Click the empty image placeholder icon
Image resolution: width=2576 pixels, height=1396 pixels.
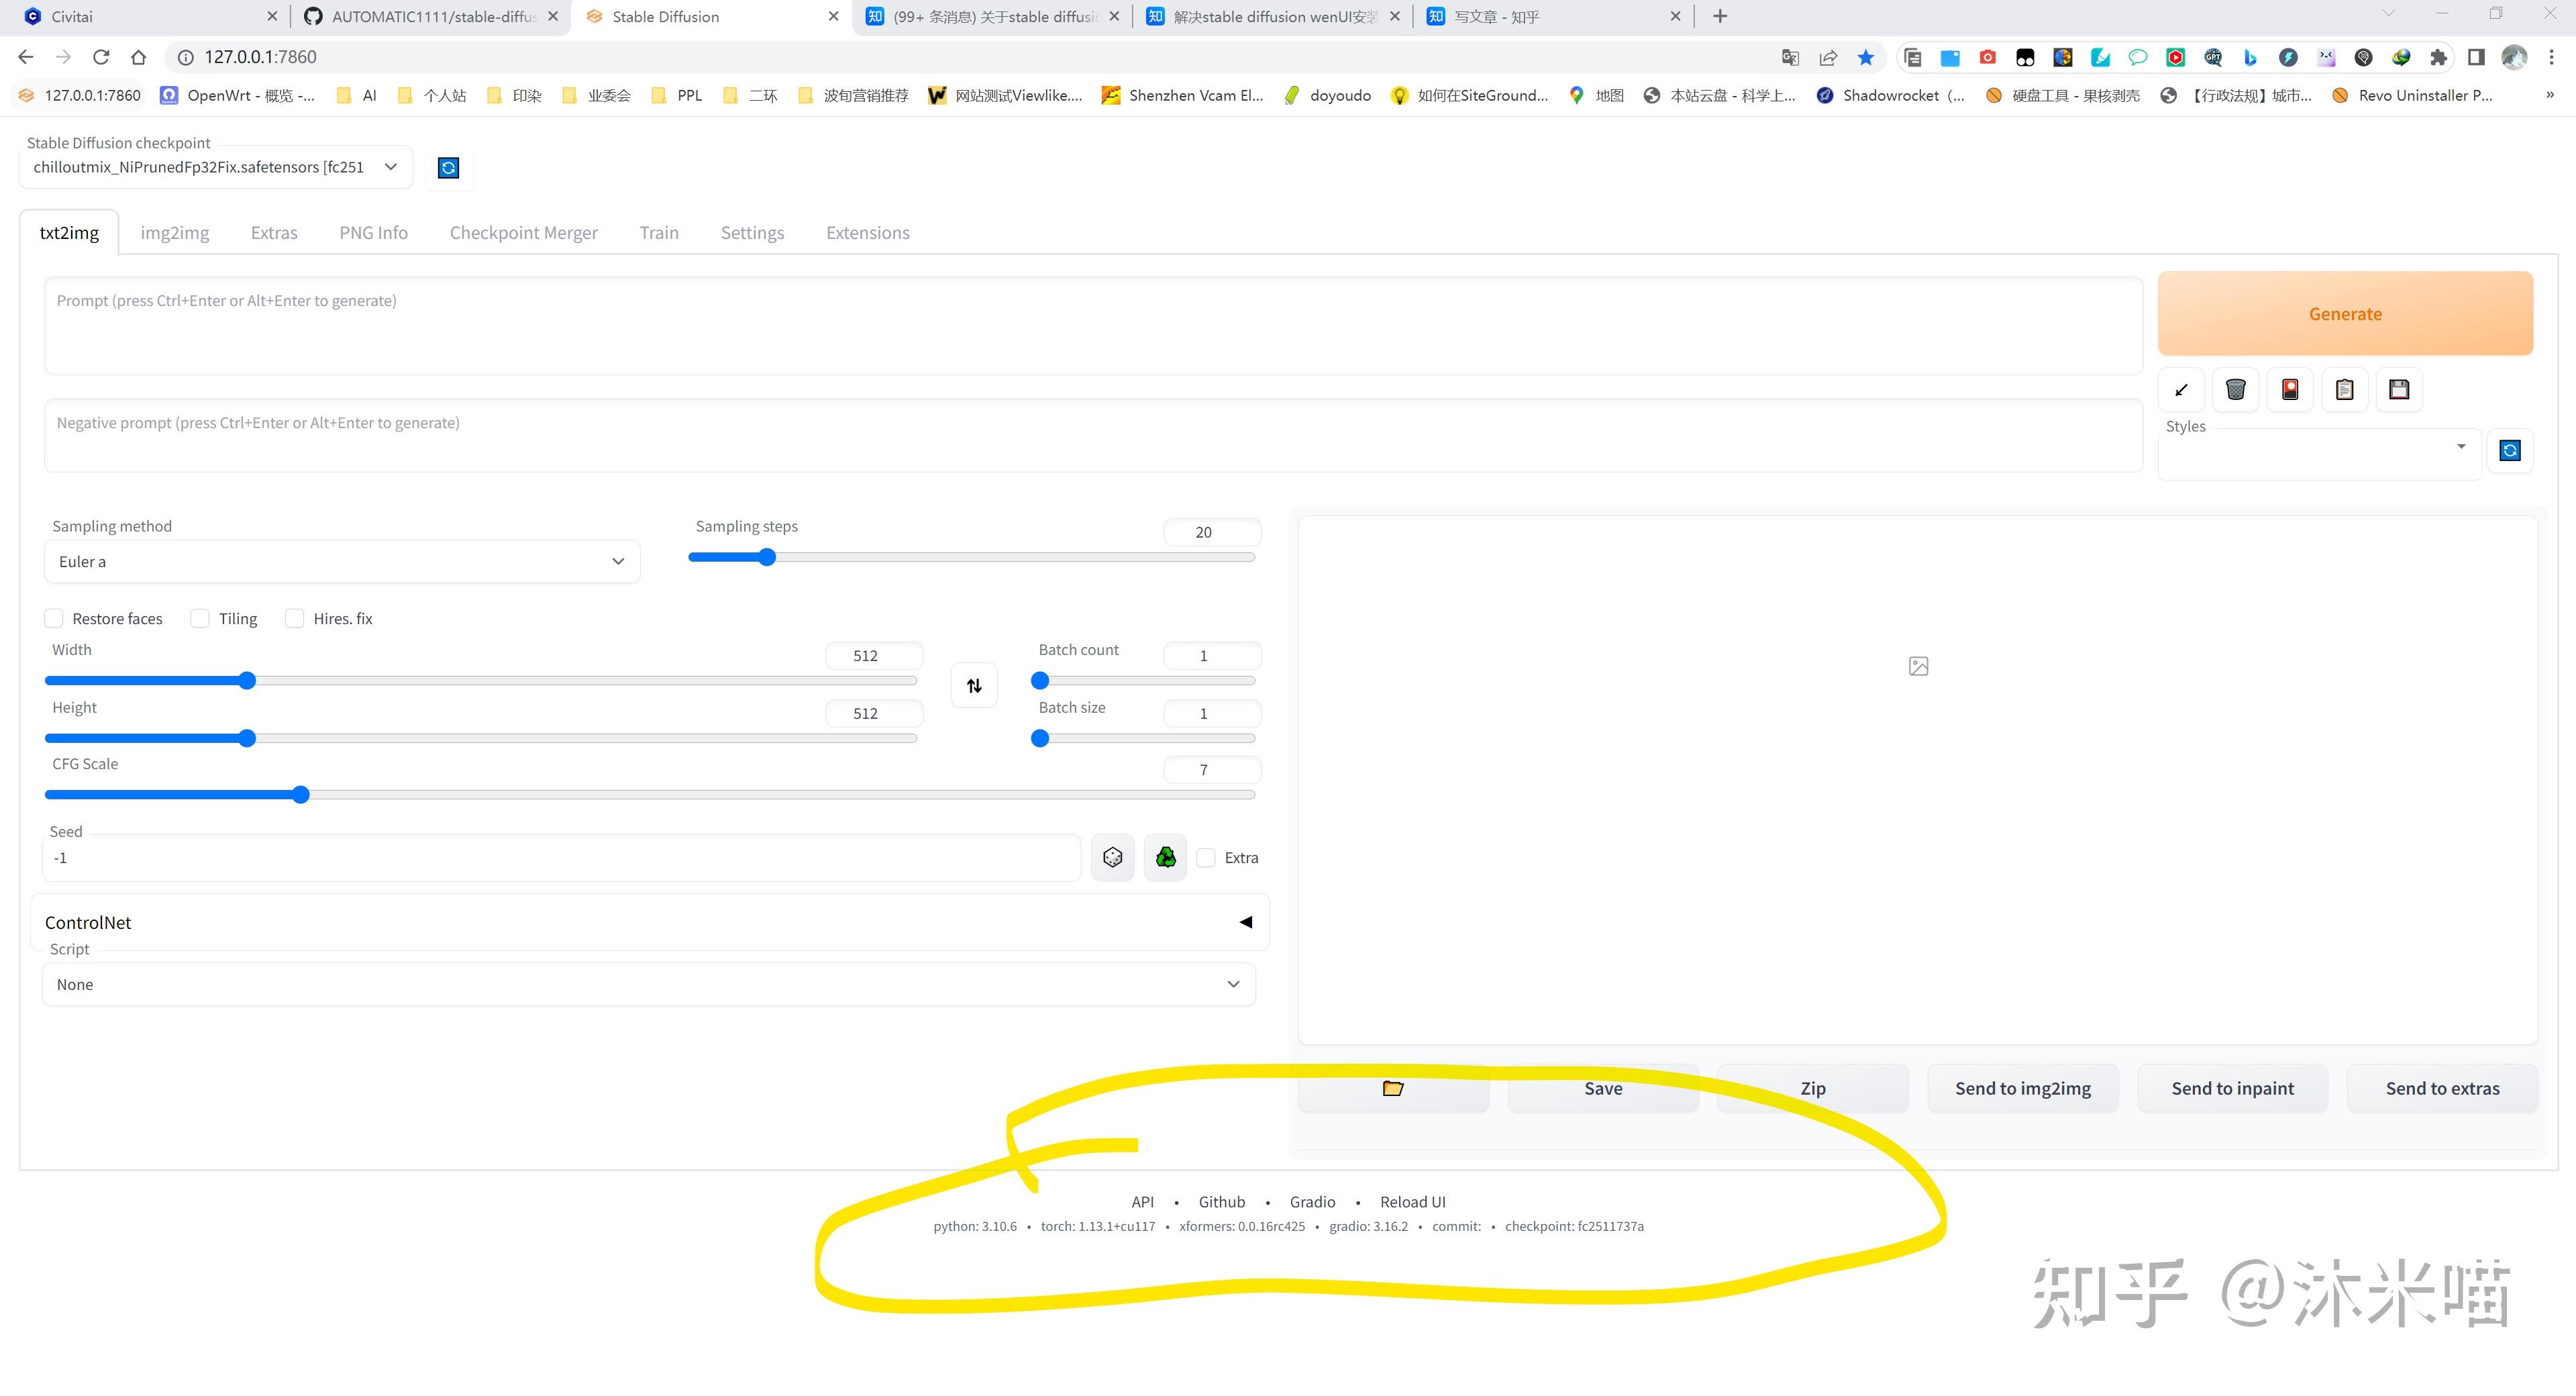coord(1918,666)
